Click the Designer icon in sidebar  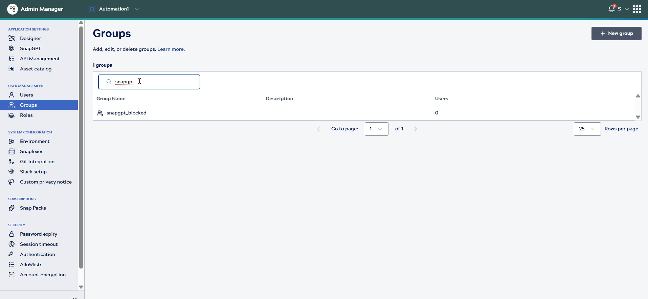[12, 38]
